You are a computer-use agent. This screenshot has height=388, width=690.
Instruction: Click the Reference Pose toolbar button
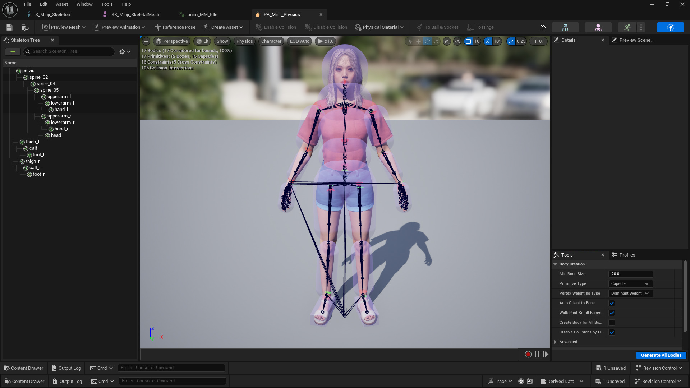[175, 27]
